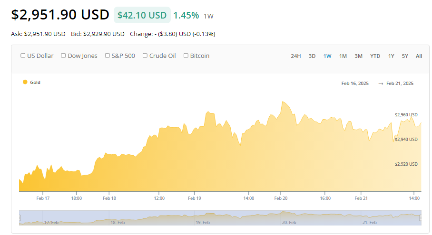This screenshot has width=432, height=235.
Task: Click the navigator timeline at 19. Feb
Action: click(x=203, y=222)
